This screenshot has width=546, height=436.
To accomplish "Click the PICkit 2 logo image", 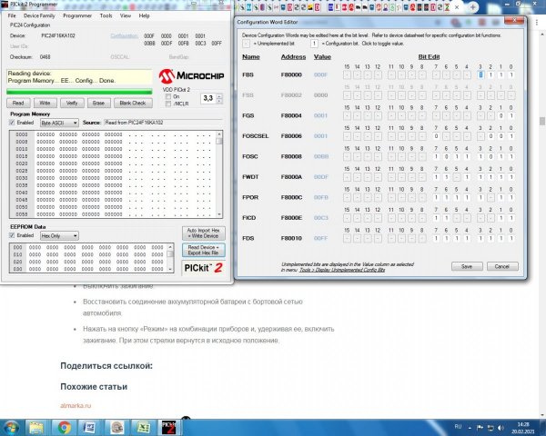I will point(202,266).
